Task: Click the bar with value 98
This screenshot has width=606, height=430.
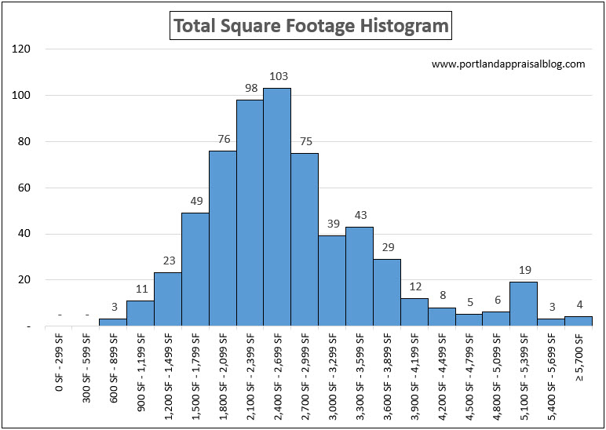Action: 250,213
